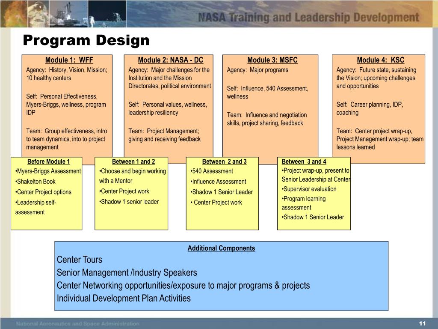Click the "Leadership self-assessment" bullet
This screenshot has width=438, height=329.
click(x=36, y=207)
